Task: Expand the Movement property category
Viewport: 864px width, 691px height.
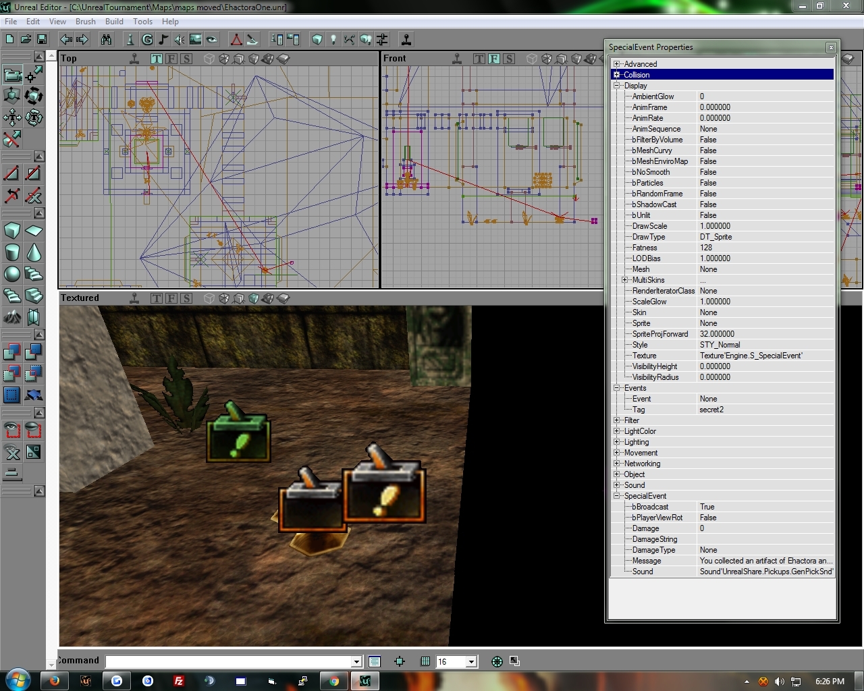Action: tap(616, 453)
